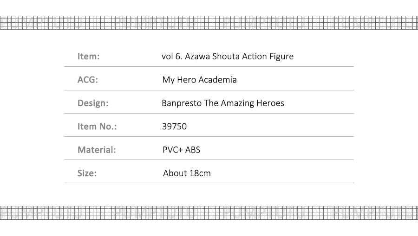The width and height of the screenshot is (418, 236).
Task: Click second PUMPTUTU watermark in top banner
Action: (x=155, y=22)
